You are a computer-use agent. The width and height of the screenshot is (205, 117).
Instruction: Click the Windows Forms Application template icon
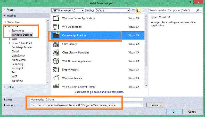coord(56,18)
